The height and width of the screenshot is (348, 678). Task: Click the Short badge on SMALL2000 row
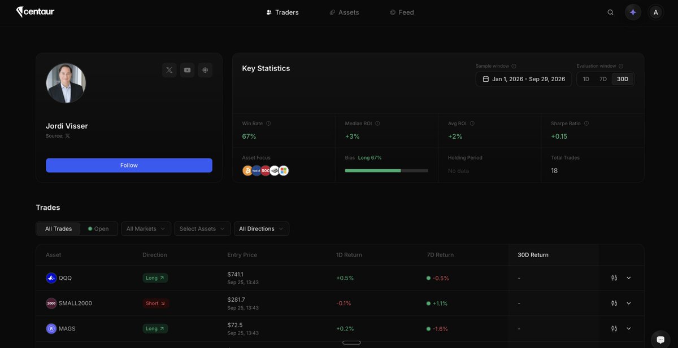156,303
